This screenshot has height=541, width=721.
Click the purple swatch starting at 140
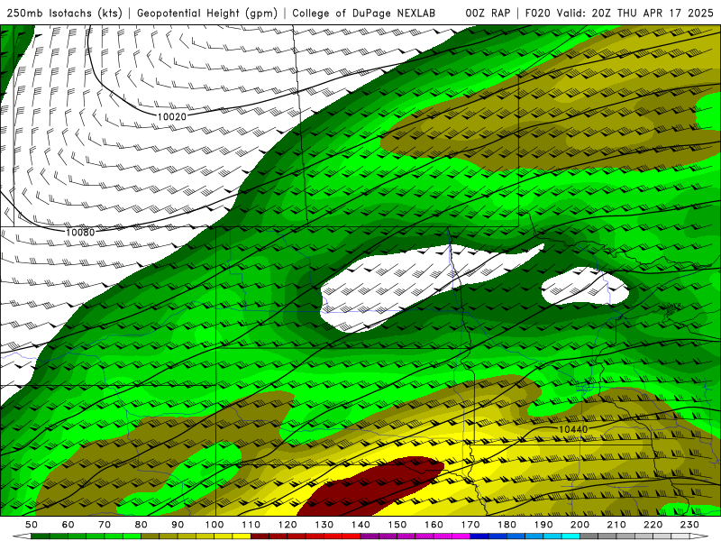(x=370, y=536)
